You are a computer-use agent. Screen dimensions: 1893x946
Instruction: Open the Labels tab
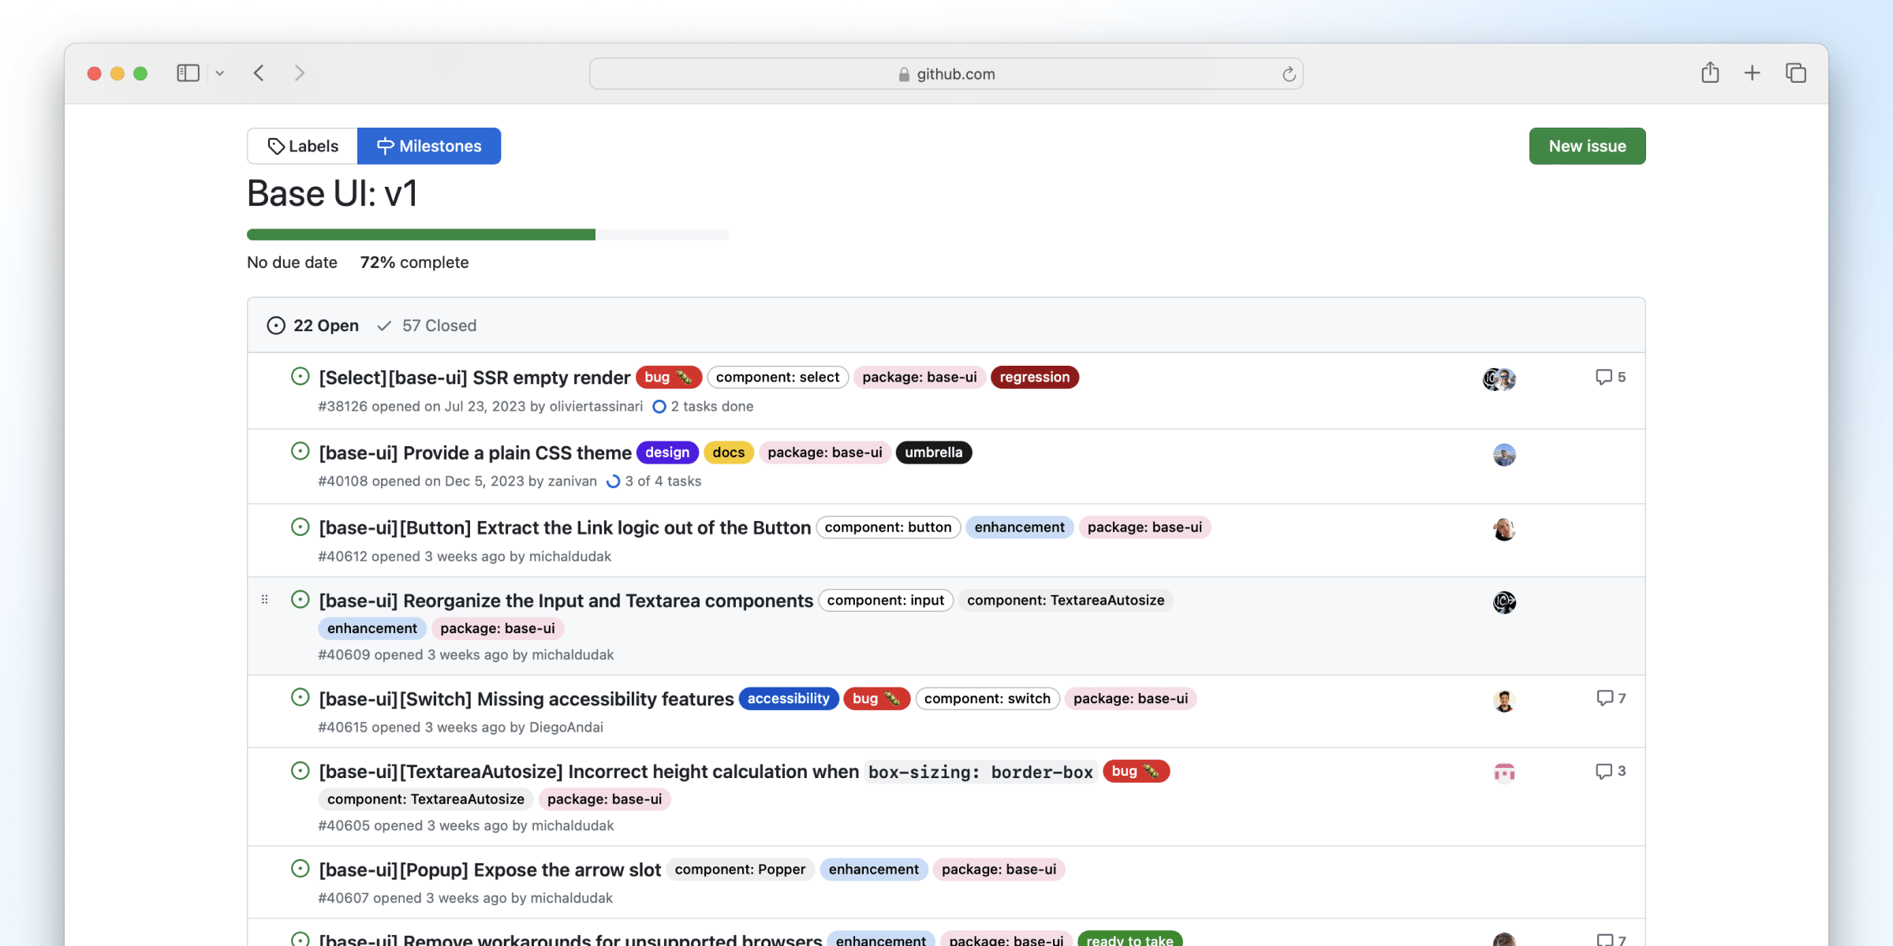[x=302, y=145]
